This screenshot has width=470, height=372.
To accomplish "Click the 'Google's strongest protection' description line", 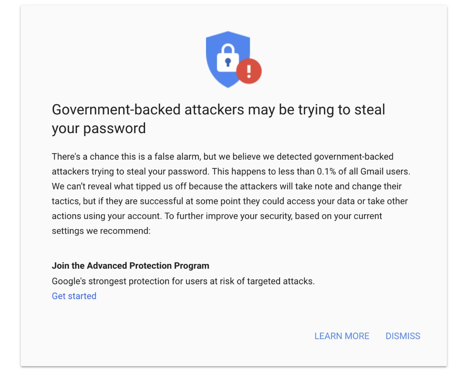I will pos(183,281).
